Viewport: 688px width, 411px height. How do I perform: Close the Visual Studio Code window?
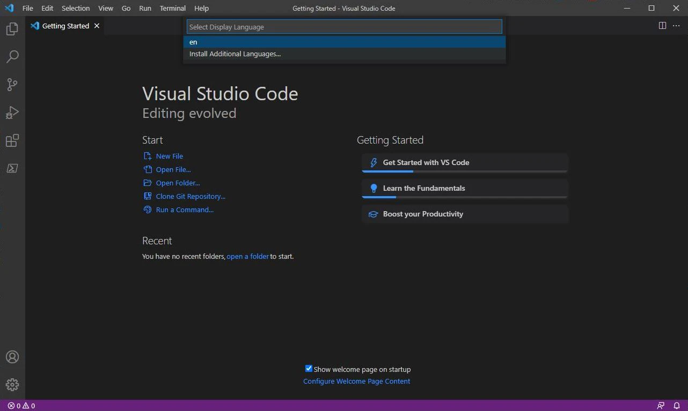[x=676, y=8]
